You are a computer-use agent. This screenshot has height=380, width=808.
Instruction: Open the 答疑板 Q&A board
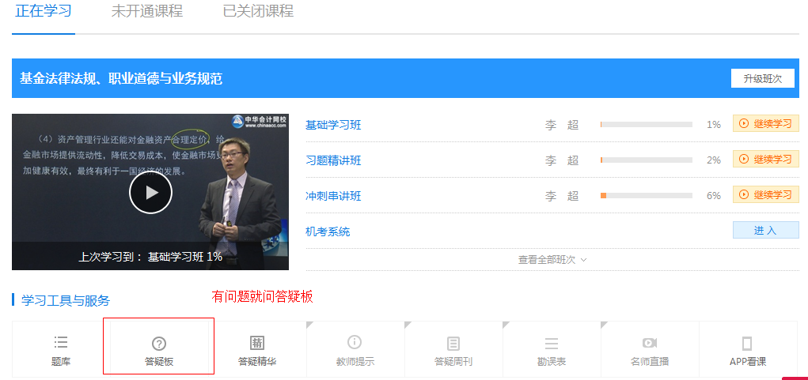click(159, 350)
